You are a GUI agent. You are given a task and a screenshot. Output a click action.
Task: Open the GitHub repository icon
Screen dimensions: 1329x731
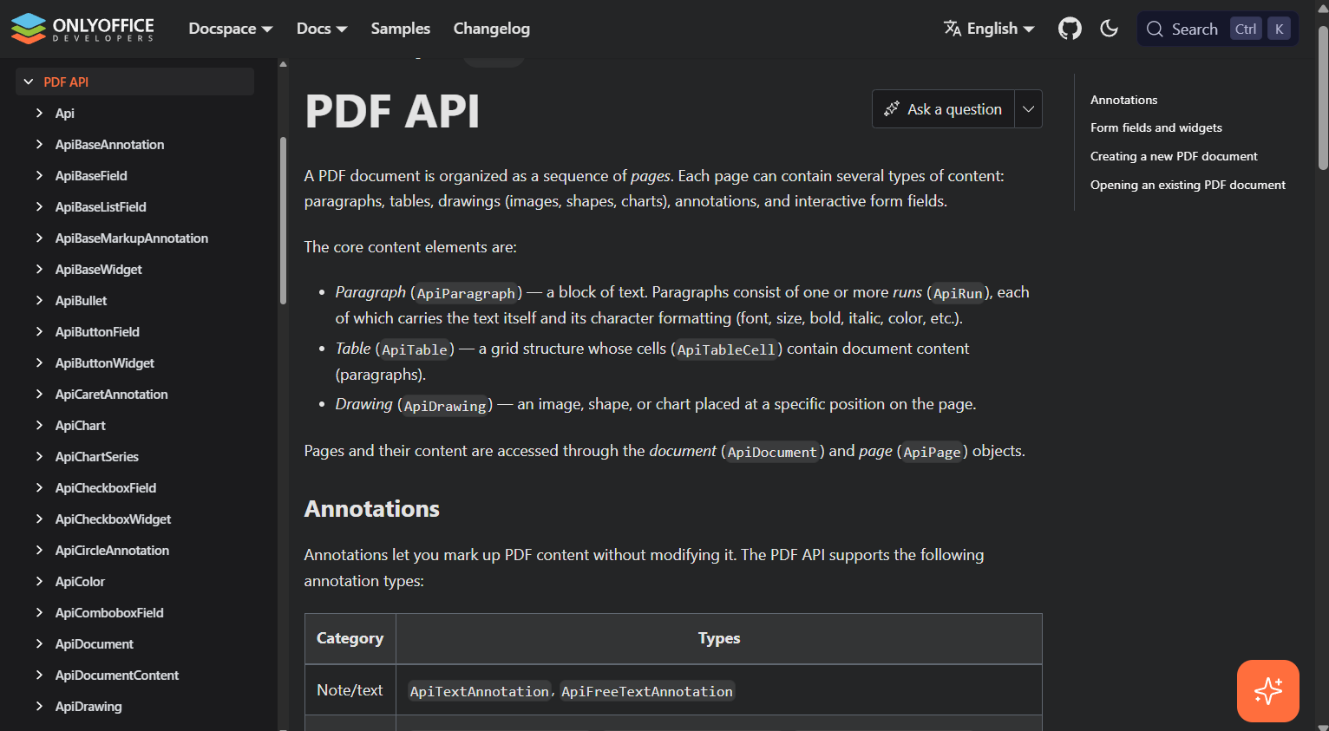pos(1070,28)
